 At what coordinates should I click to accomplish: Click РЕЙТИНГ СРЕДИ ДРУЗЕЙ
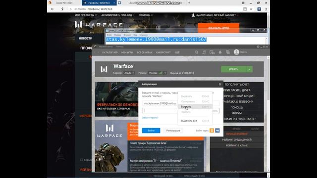tap(237, 139)
